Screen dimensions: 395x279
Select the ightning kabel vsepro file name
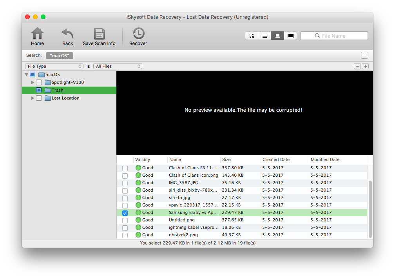pyautogui.click(x=194, y=227)
